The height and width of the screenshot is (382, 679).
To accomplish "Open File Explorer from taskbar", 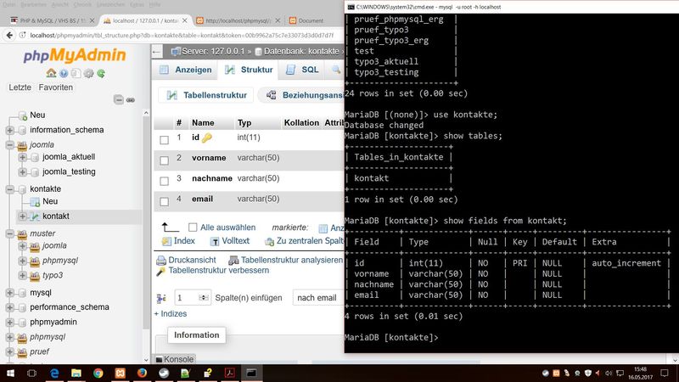I will 76,373.
